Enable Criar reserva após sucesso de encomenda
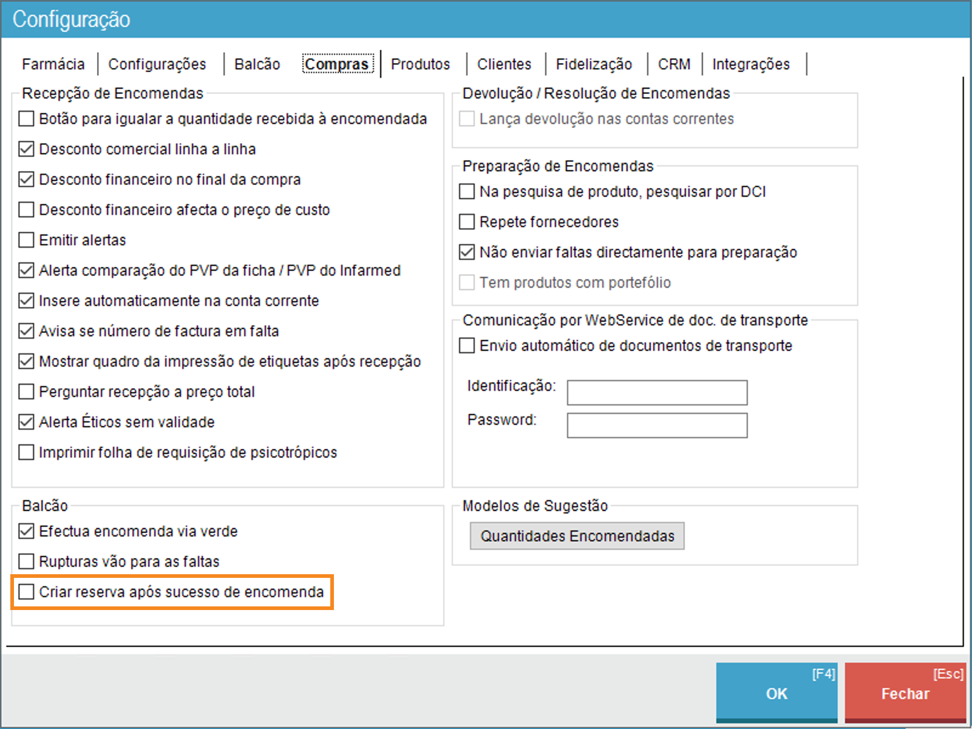The image size is (972, 729). (x=26, y=592)
